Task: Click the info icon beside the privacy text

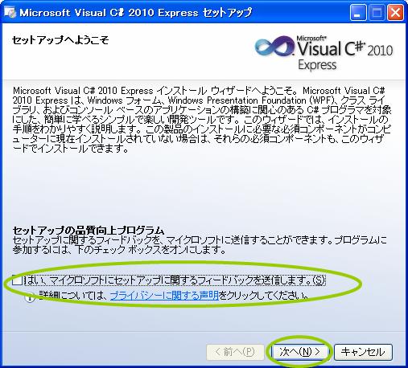Action: (30, 296)
